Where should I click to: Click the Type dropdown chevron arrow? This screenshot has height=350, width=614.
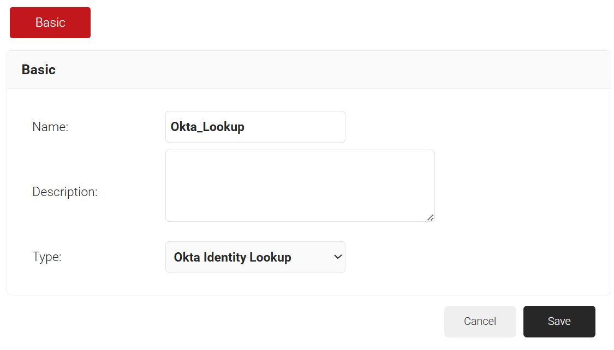coord(338,257)
